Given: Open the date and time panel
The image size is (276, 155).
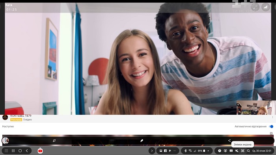Looking at the screenshot, I should coord(262,151).
